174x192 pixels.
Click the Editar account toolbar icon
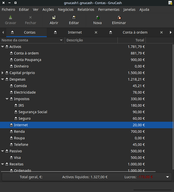74,18
